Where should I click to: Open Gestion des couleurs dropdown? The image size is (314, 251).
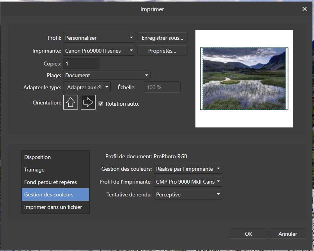coord(188,169)
